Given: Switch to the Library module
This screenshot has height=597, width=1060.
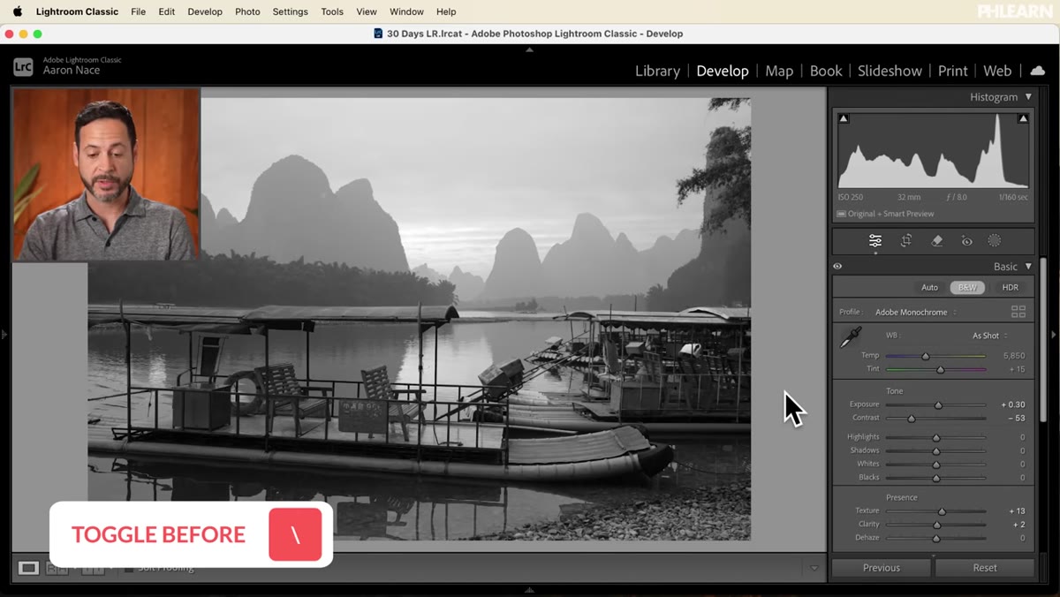Looking at the screenshot, I should (657, 71).
